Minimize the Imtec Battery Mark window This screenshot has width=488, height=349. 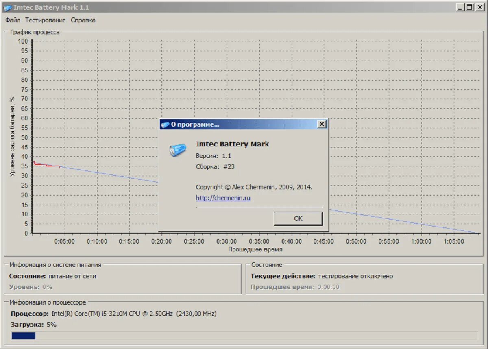(460, 7)
